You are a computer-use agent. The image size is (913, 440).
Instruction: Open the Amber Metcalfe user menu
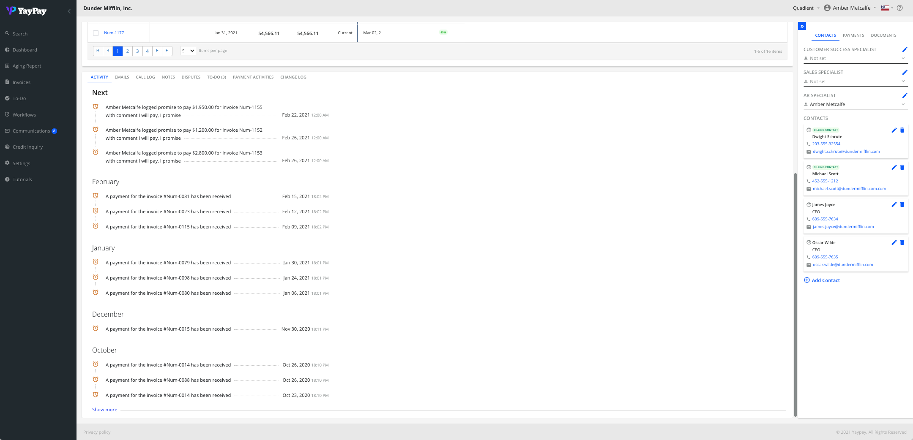click(850, 8)
